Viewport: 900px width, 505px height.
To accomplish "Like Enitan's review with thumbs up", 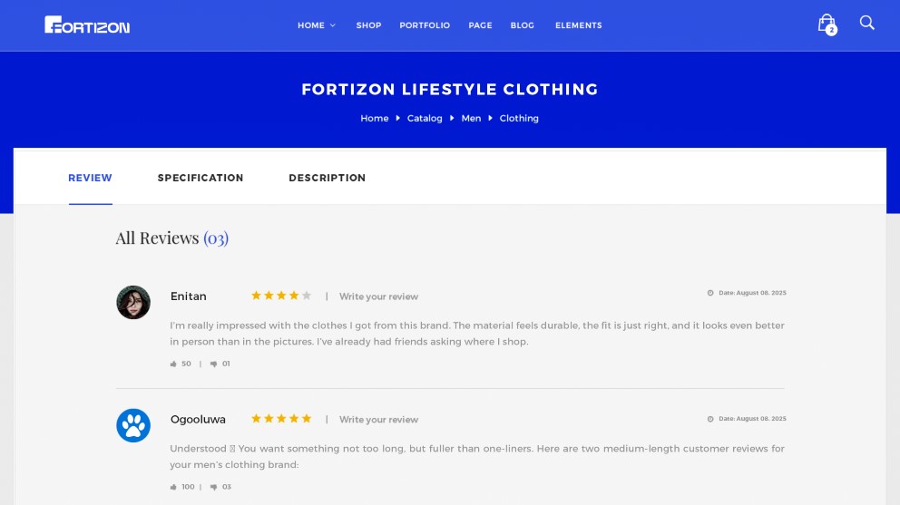I will [x=173, y=364].
